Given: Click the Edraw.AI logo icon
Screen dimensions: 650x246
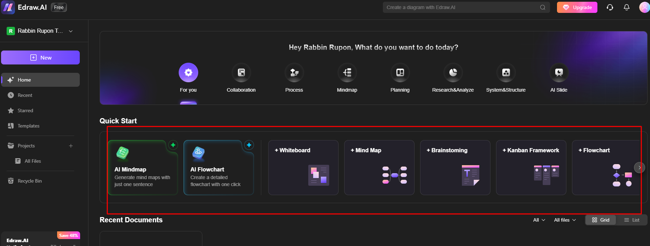Looking at the screenshot, I should coord(8,7).
